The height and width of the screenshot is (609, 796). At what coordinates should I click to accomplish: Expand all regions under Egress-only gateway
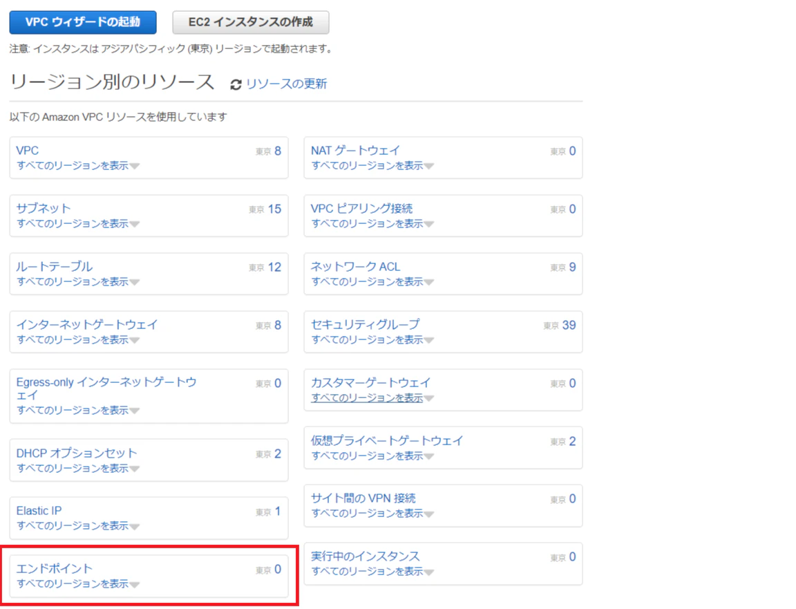pos(77,410)
